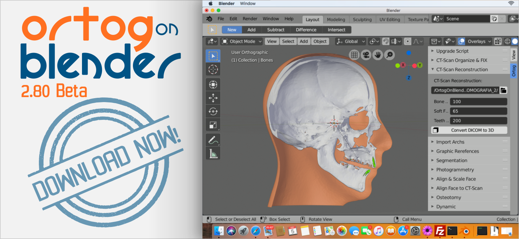Set selection mode to New
519x239 pixels.
[x=232, y=30]
